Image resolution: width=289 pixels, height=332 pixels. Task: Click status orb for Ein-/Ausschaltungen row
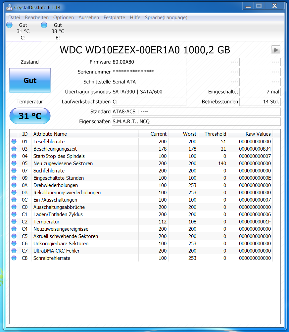pos(14,200)
